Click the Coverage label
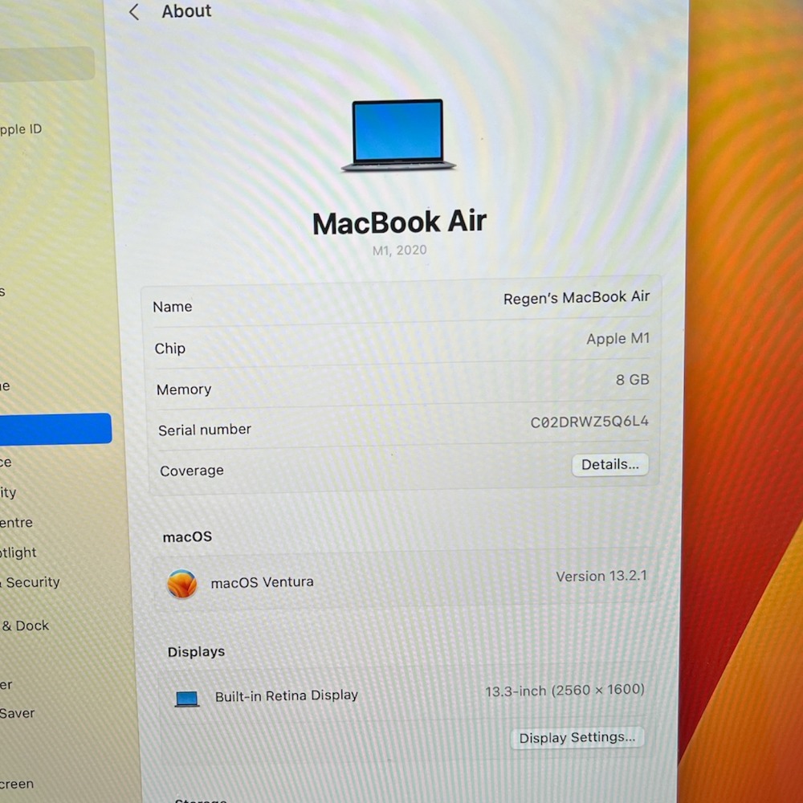 192,471
